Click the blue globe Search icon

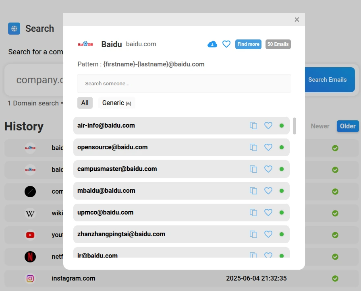[14, 29]
